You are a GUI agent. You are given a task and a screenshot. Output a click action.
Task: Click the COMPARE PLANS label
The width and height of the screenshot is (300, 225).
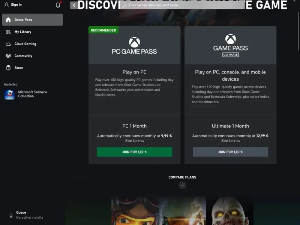tap(182, 177)
